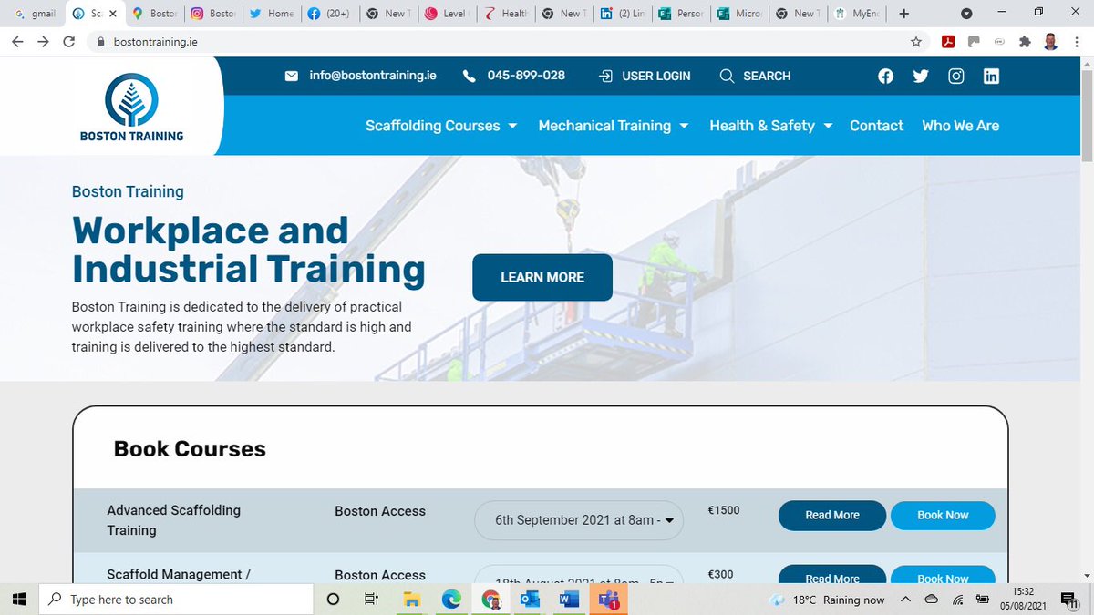Open the Facebook page icon in header
Image resolution: width=1094 pixels, height=615 pixels.
point(885,77)
